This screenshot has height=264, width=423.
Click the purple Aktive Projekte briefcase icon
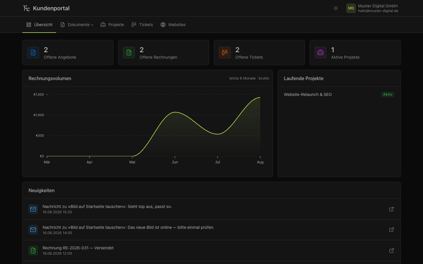point(320,53)
